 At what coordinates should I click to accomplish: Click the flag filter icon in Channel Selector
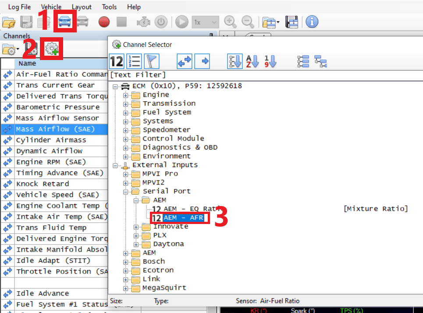[152, 61]
